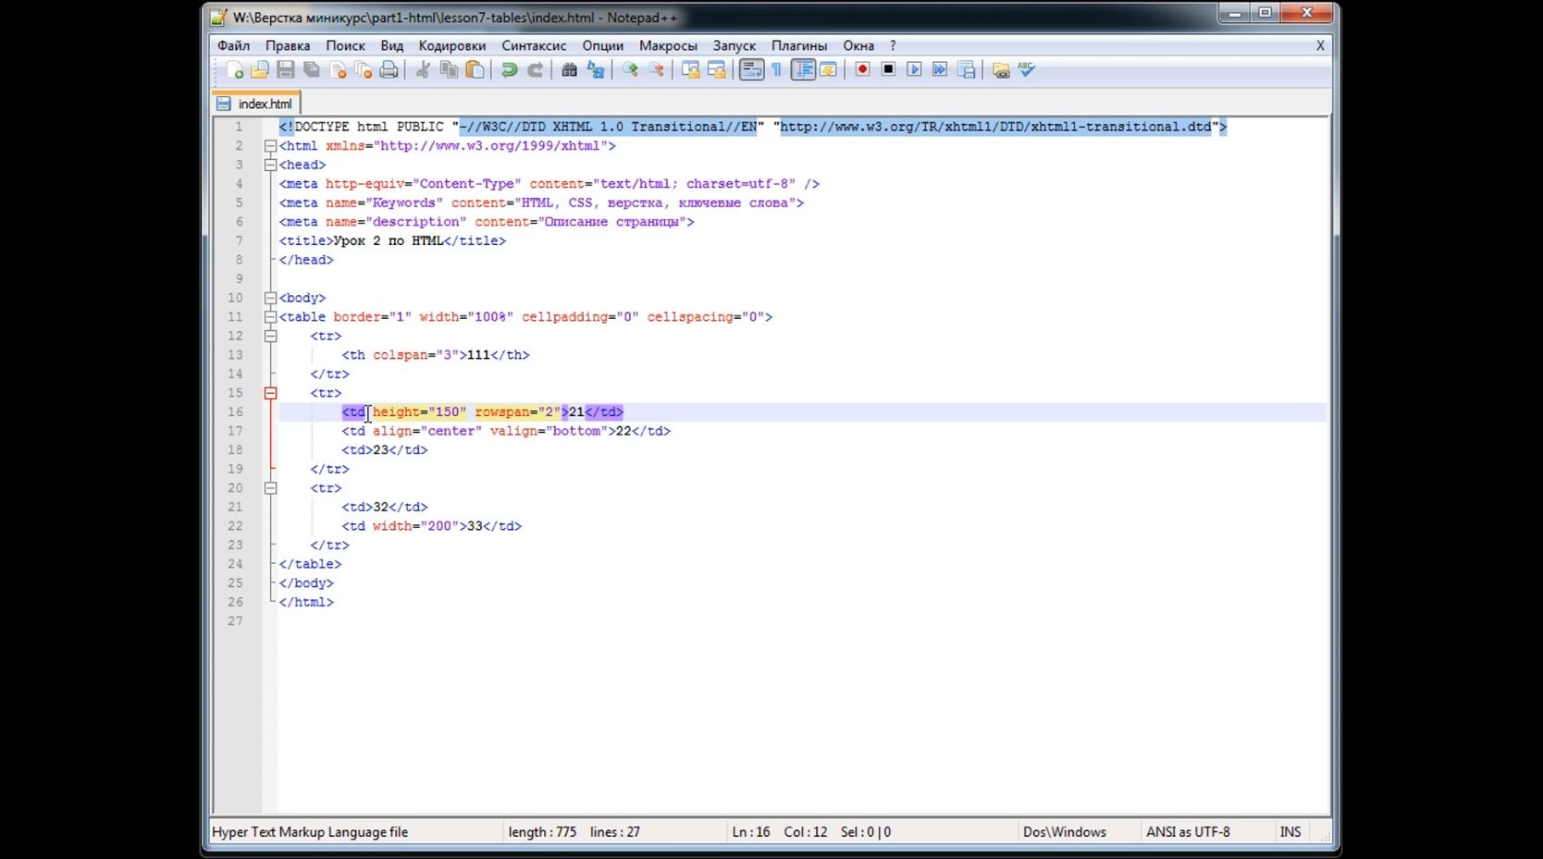This screenshot has width=1543, height=859.
Task: Collapse the red tr fold on line 15
Action: pyautogui.click(x=270, y=393)
